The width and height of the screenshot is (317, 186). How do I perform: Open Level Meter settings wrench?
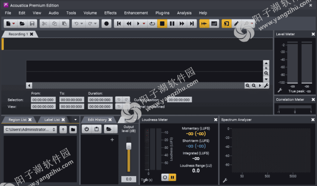(x=280, y=90)
